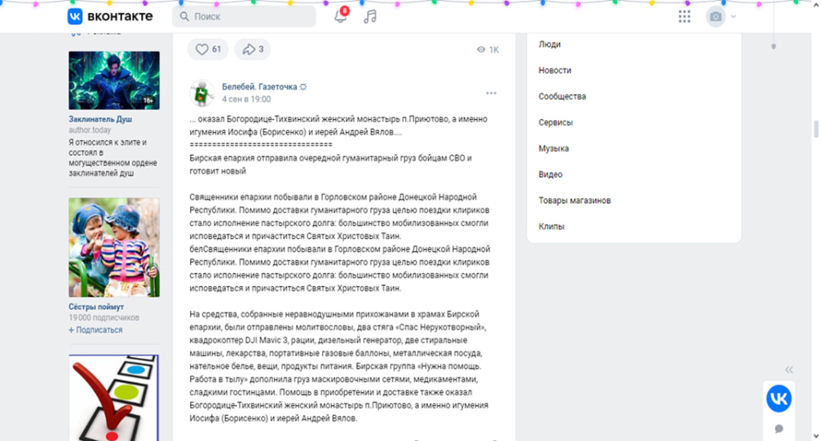
Task: Switch to Клипы filter
Action: pos(551,227)
